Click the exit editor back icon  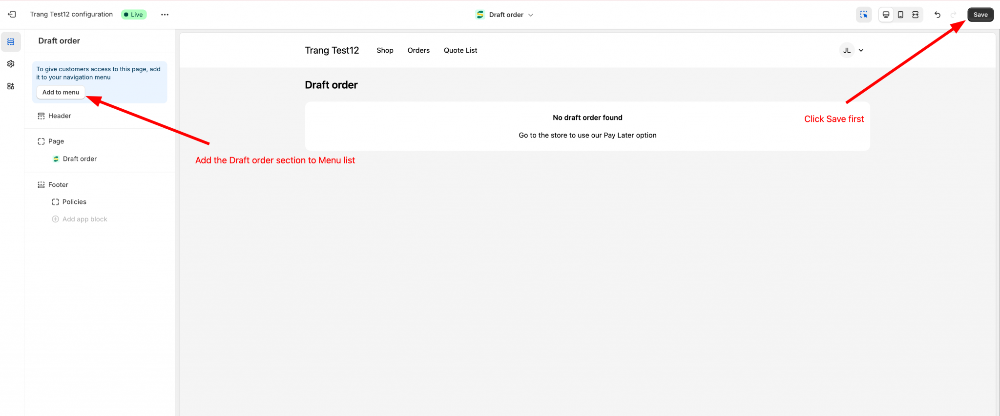[12, 15]
